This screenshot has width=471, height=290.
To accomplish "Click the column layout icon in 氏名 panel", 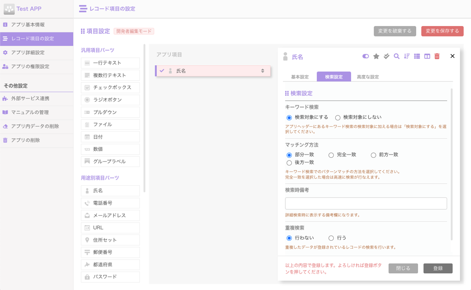I will (427, 57).
